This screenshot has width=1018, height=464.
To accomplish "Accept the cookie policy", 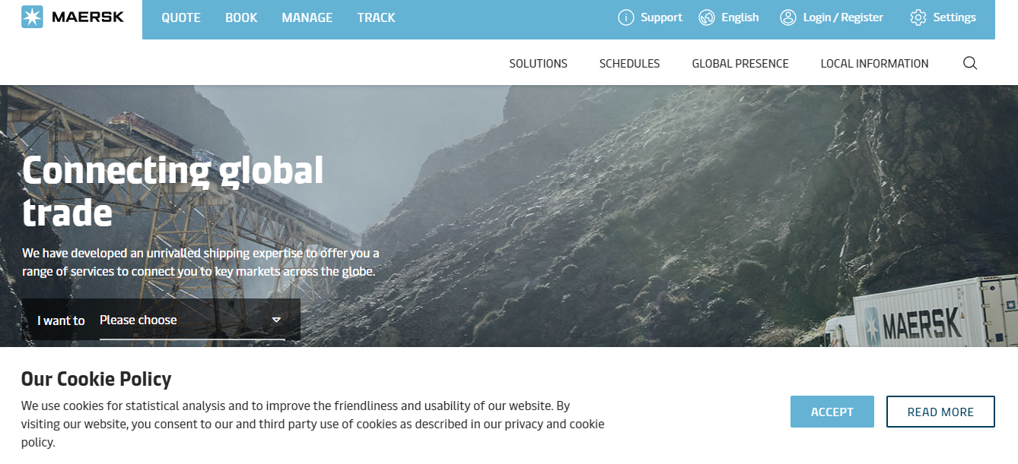I will pyautogui.click(x=832, y=412).
